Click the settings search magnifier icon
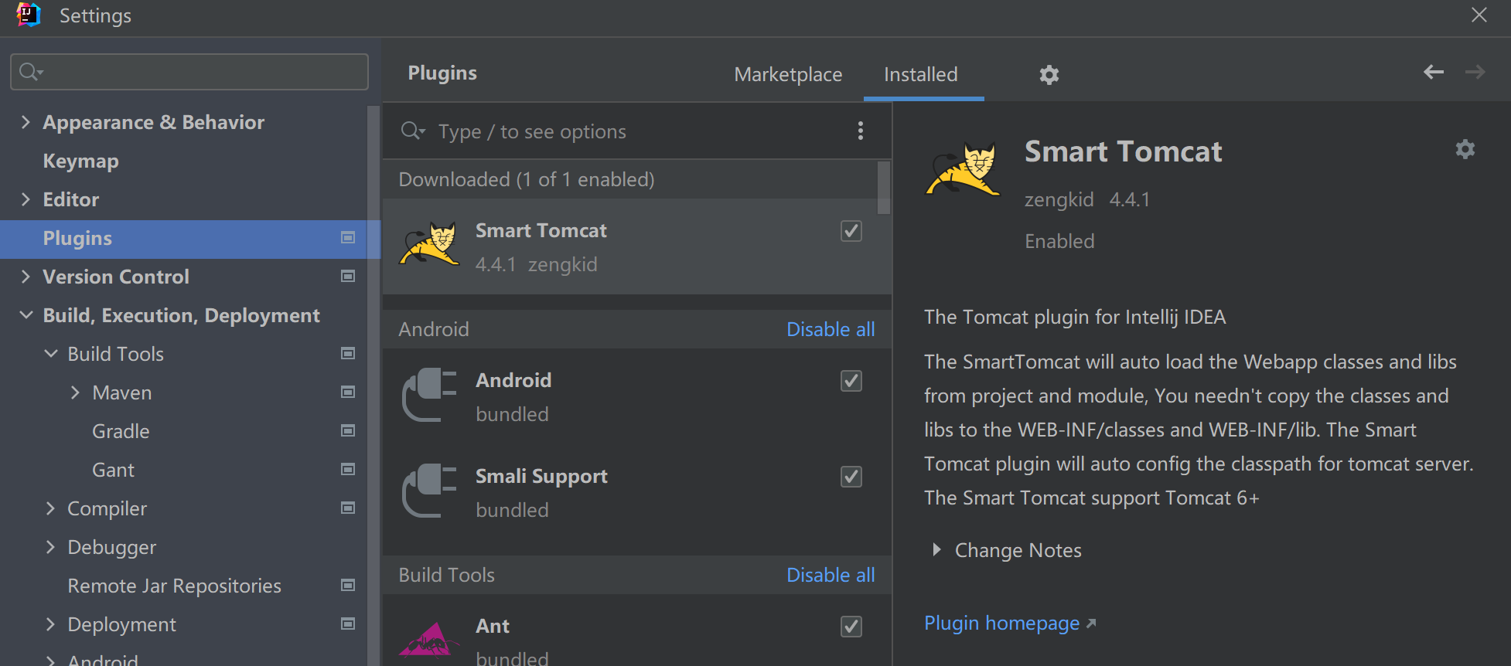This screenshot has width=1511, height=666. (x=30, y=72)
